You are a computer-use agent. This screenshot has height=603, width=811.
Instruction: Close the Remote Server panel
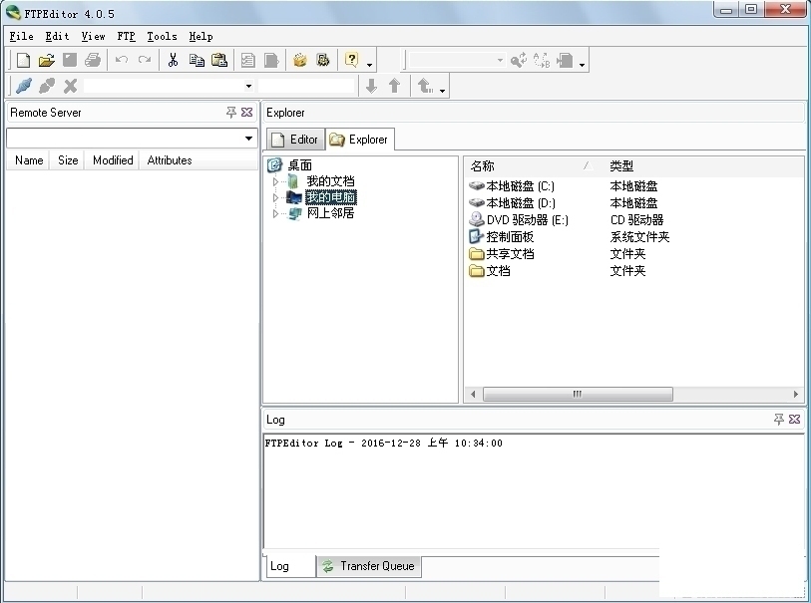247,112
